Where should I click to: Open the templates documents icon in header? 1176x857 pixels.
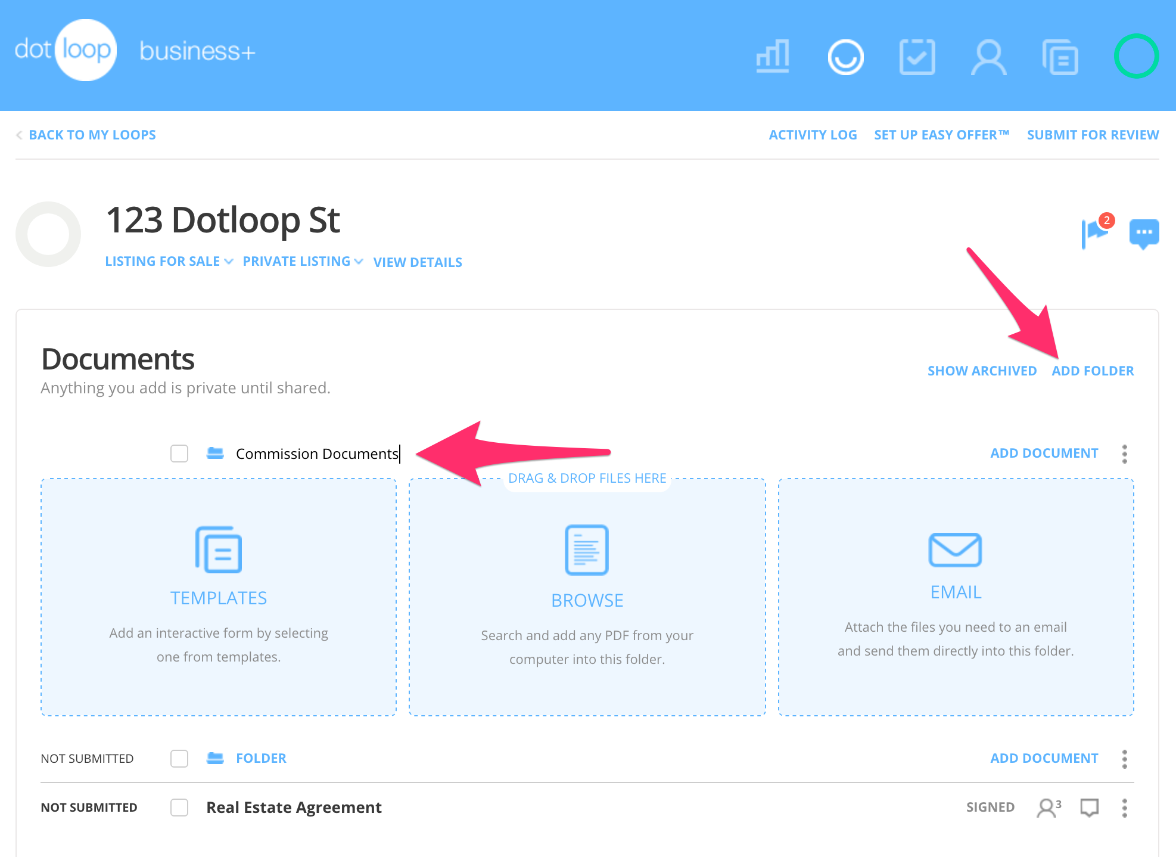click(1060, 57)
